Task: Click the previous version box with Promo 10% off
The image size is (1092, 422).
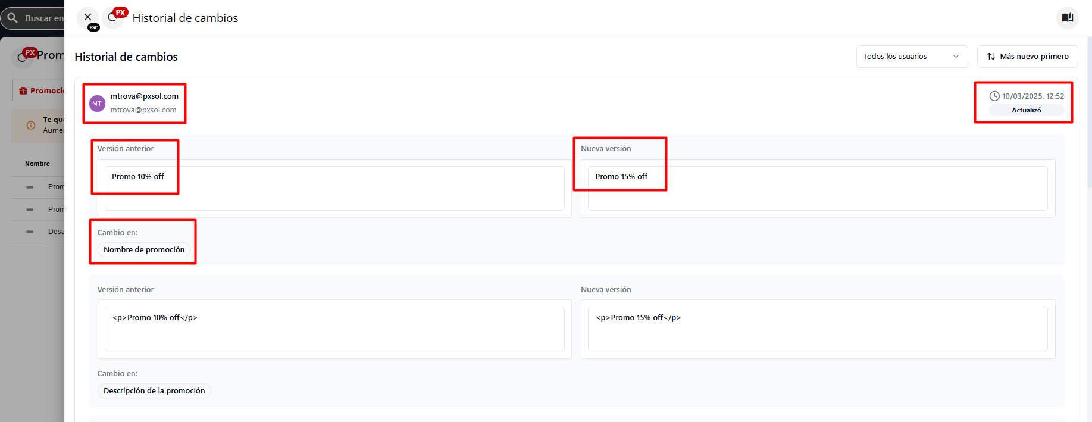Action: [334, 188]
